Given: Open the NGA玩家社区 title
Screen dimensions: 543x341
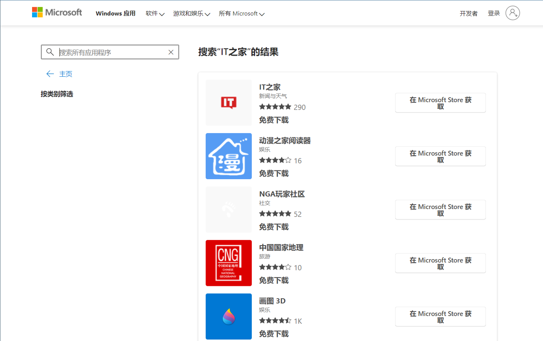Looking at the screenshot, I should click(282, 194).
